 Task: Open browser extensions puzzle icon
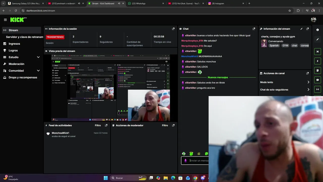(x=298, y=11)
